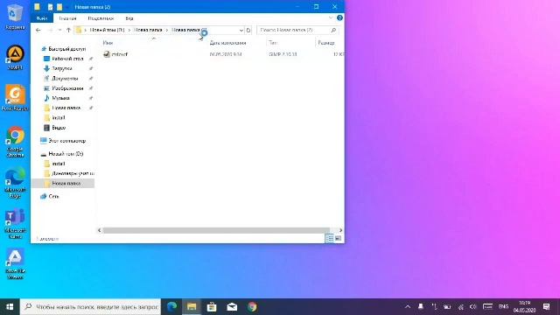Launch AIMP from the desktop

click(x=16, y=57)
